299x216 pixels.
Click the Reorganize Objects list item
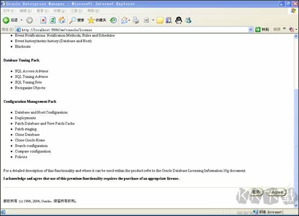pos(30,88)
